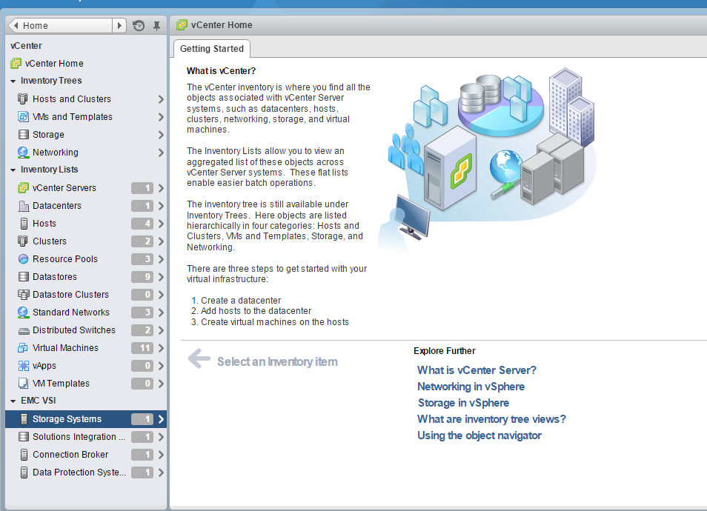Collapse the Inventory Trees section
The width and height of the screenshot is (707, 511).
(x=13, y=81)
